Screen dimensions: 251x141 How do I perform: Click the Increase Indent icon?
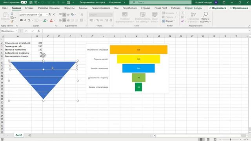point(76,20)
